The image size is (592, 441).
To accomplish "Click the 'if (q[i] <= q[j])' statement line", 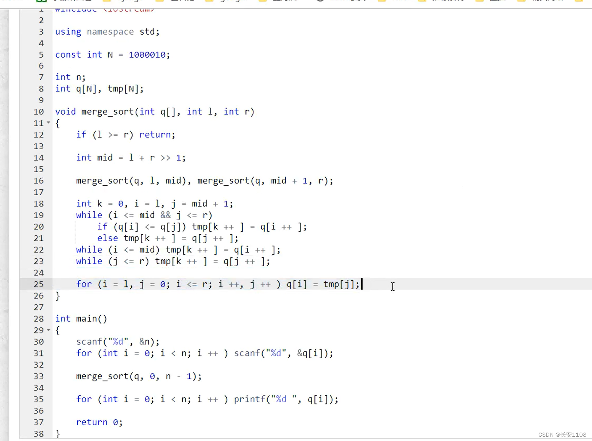I will pyautogui.click(x=202, y=227).
